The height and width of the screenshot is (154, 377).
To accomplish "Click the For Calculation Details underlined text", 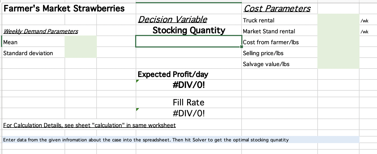I will coord(89,125).
